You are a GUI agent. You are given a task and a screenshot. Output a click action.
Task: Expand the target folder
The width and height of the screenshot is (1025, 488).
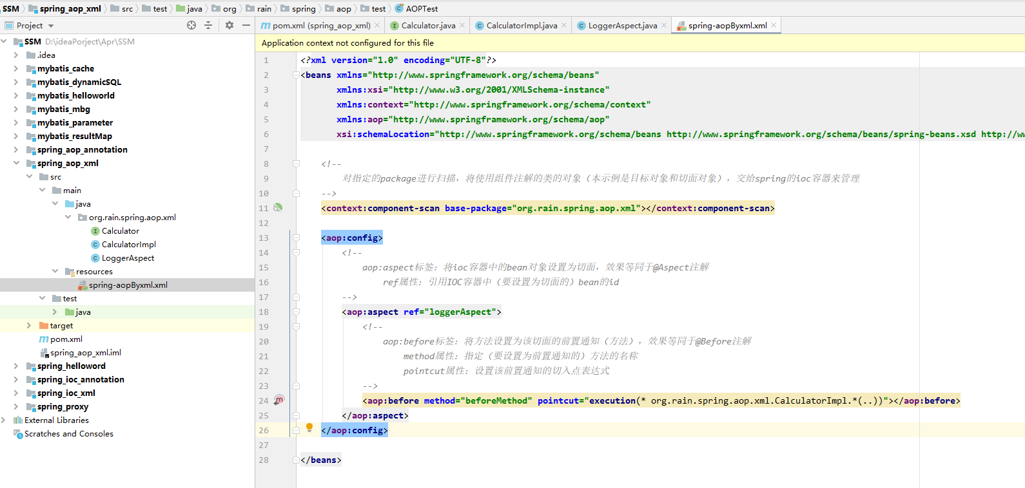(x=29, y=326)
